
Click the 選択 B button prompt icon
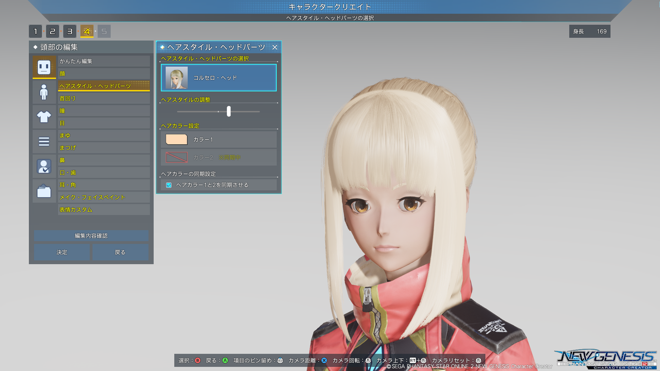pos(197,360)
